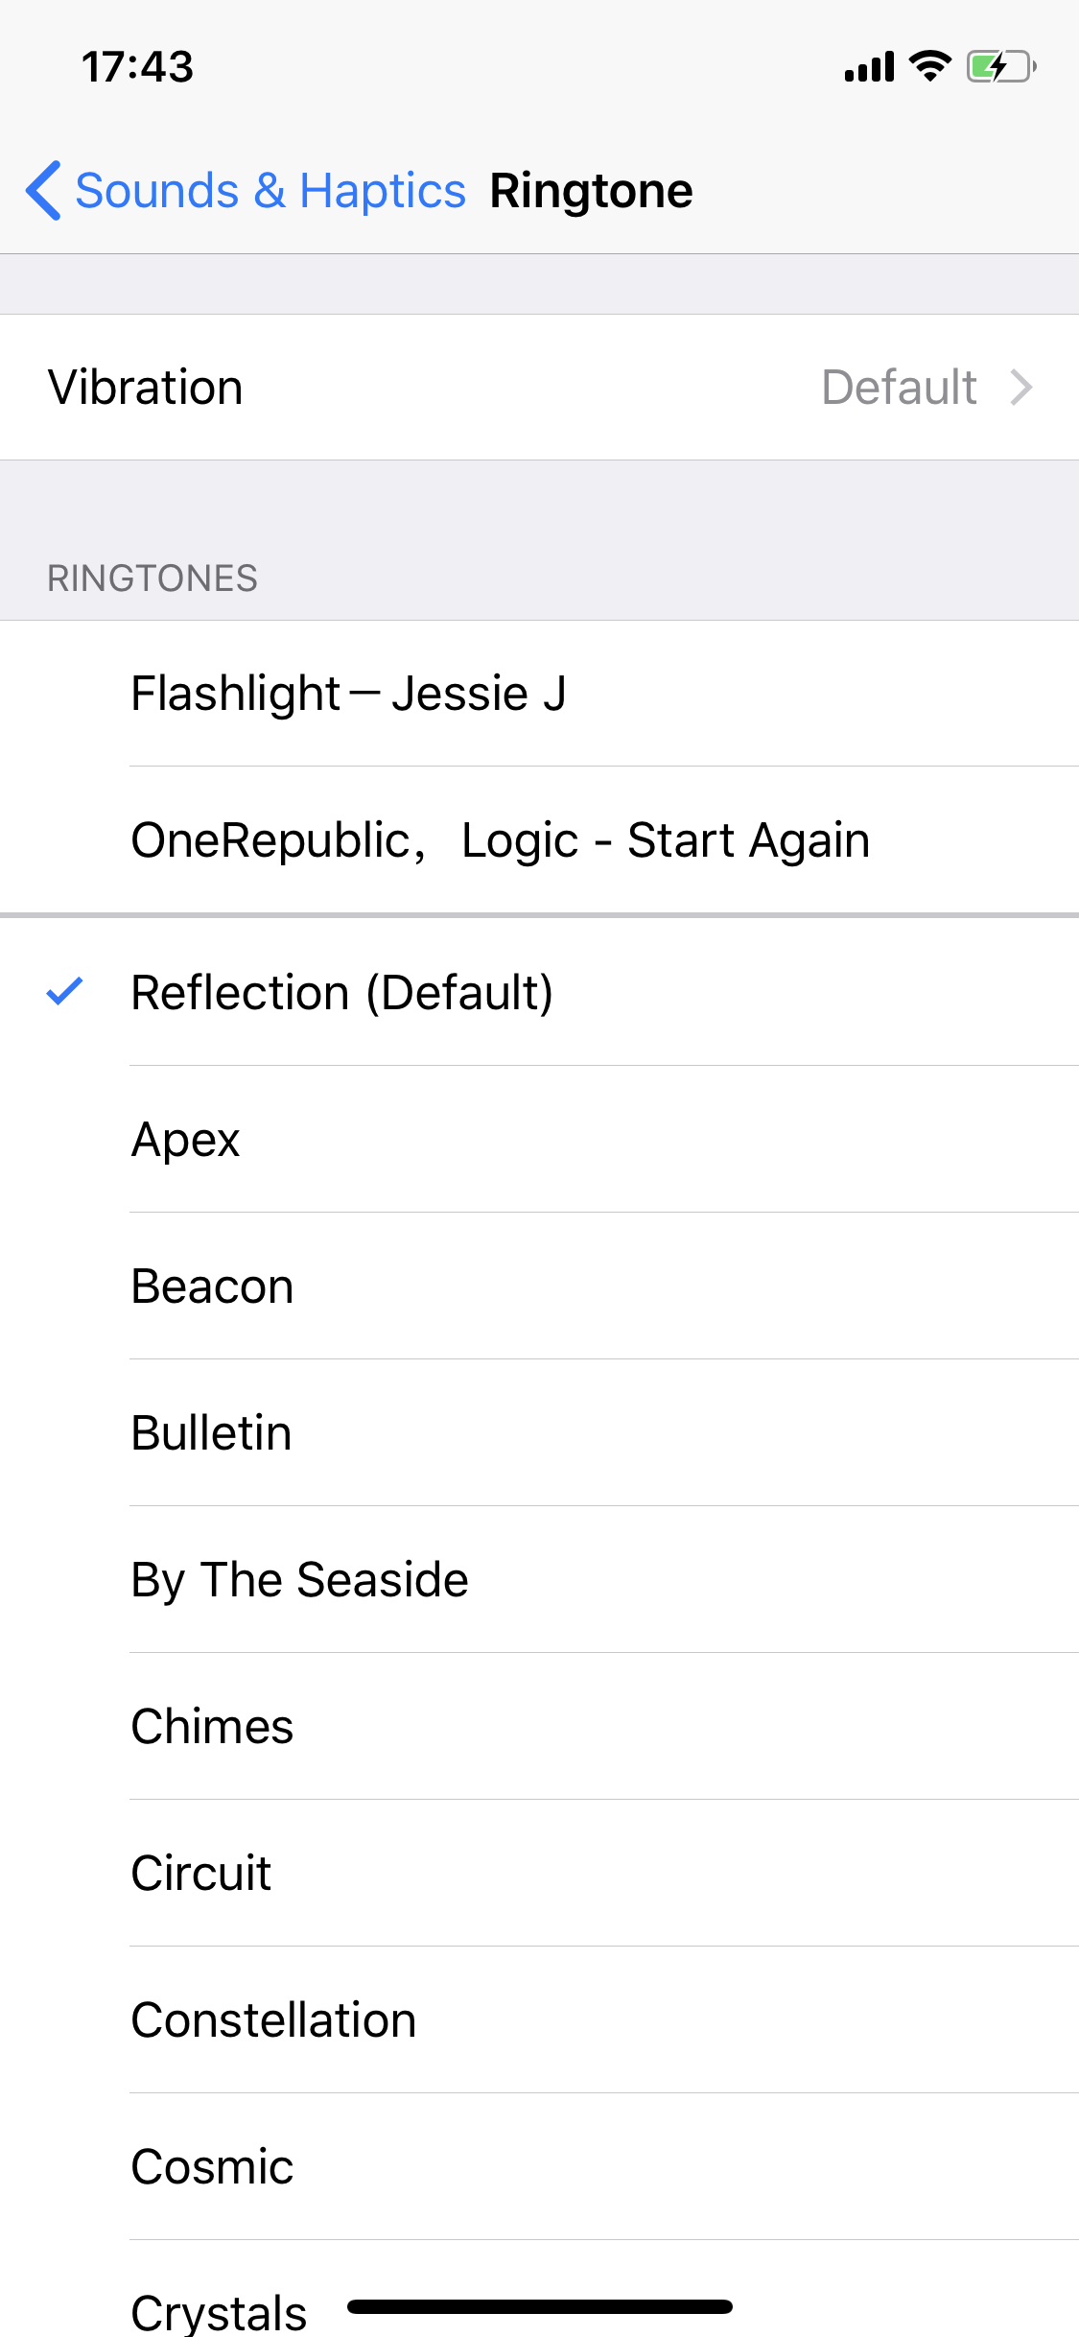The width and height of the screenshot is (1079, 2337).
Task: Pick the Constellation ringtone
Action: [x=539, y=2020]
